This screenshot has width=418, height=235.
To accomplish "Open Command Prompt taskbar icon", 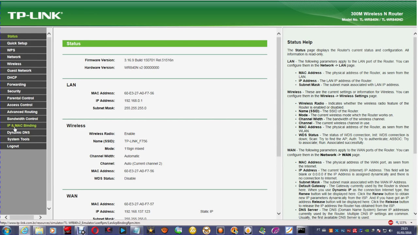I will click(301, 231).
